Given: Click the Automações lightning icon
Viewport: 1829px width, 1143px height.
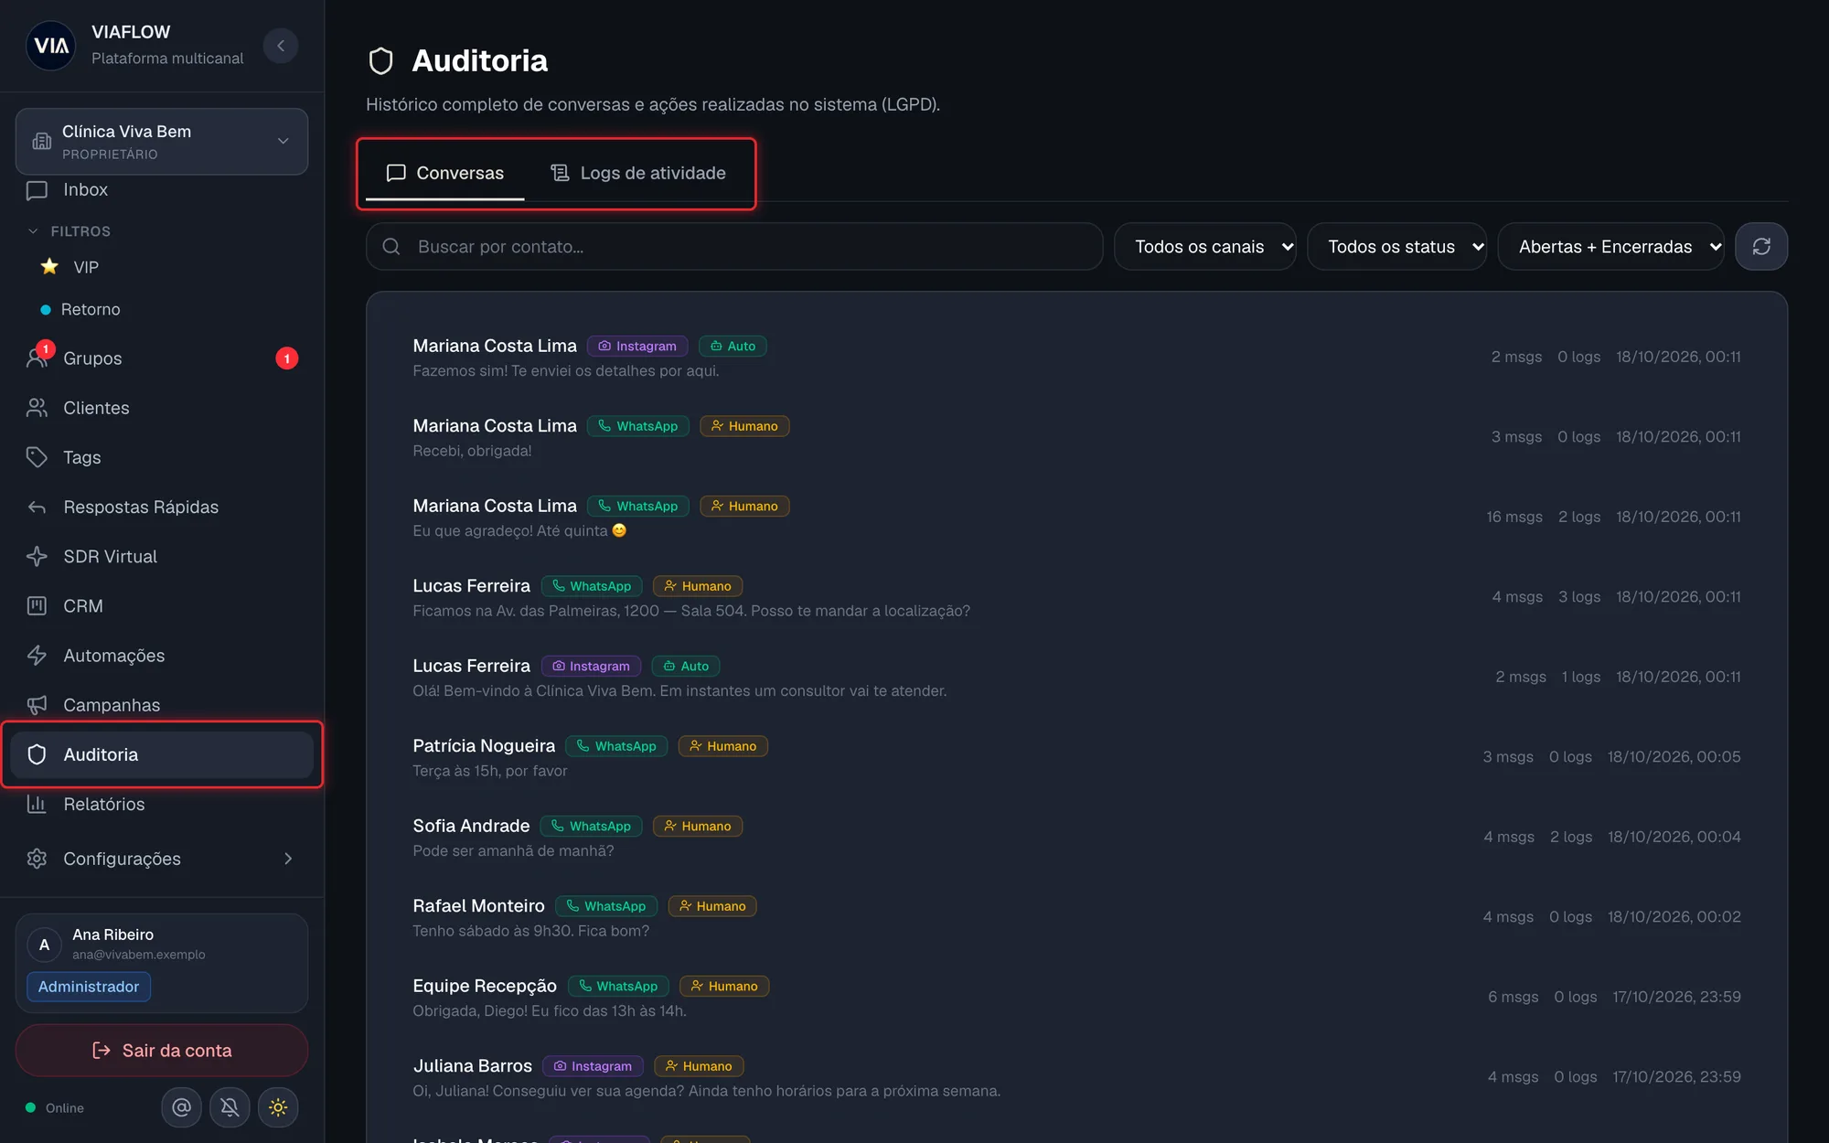Looking at the screenshot, I should tap(37, 655).
